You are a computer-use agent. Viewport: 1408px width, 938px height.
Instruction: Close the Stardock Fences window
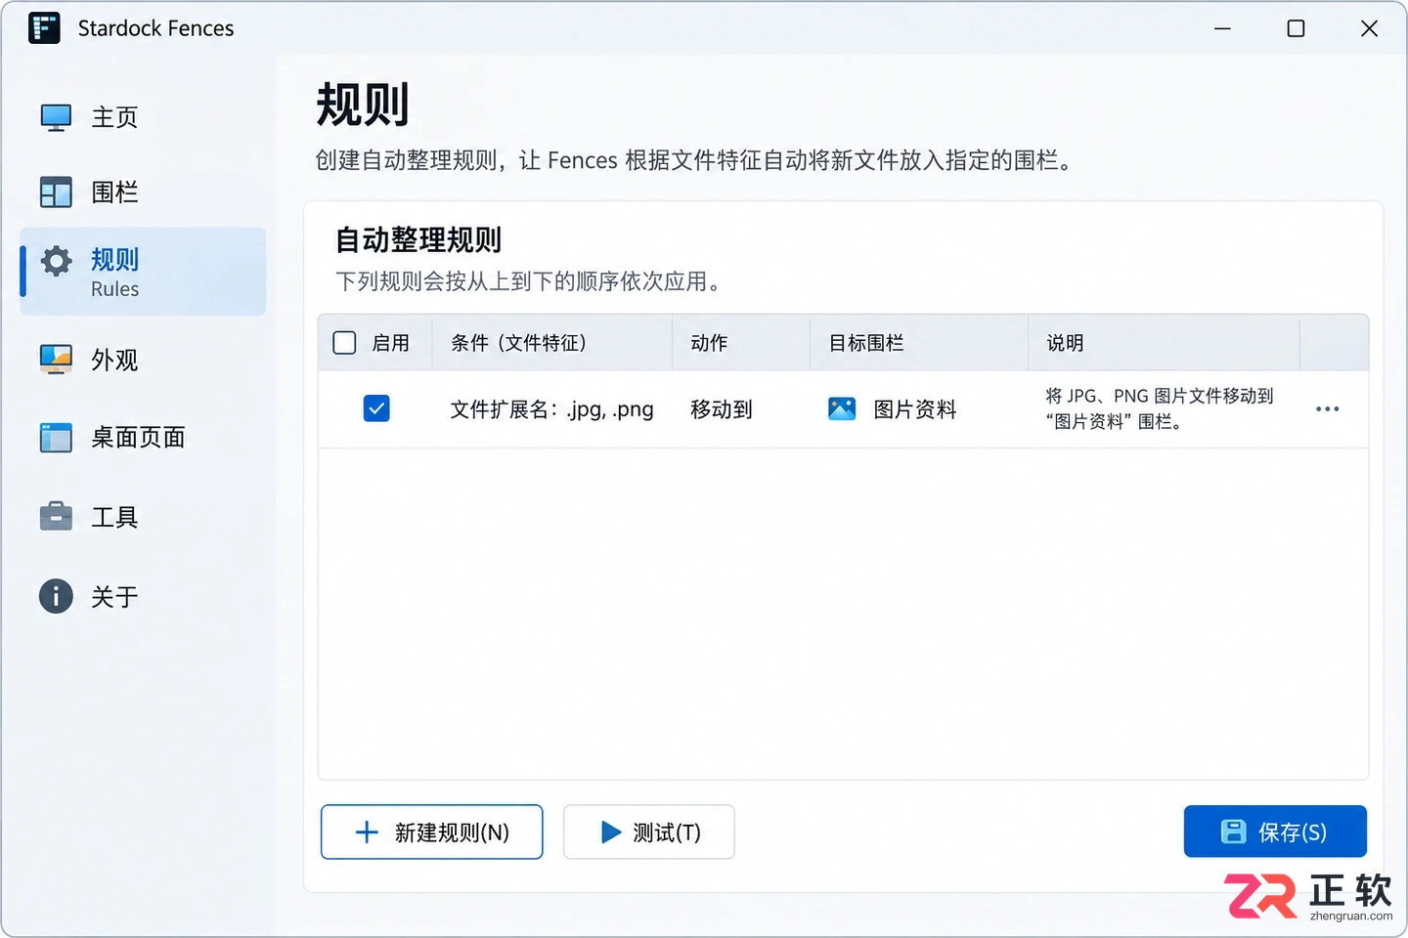pos(1369,28)
